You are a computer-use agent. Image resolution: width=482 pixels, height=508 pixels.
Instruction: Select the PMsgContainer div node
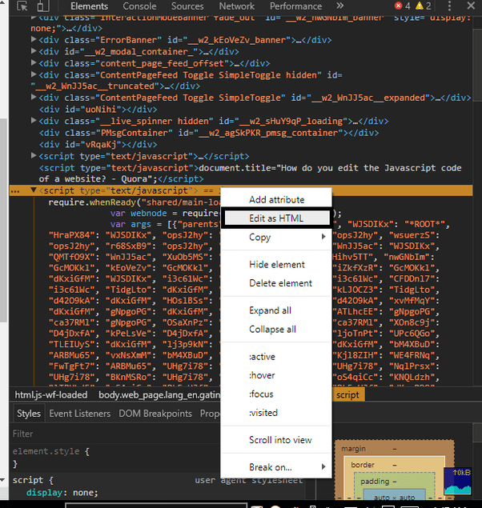tap(209, 133)
